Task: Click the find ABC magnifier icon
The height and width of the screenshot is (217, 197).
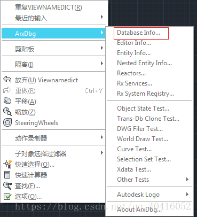Action: click(7, 185)
